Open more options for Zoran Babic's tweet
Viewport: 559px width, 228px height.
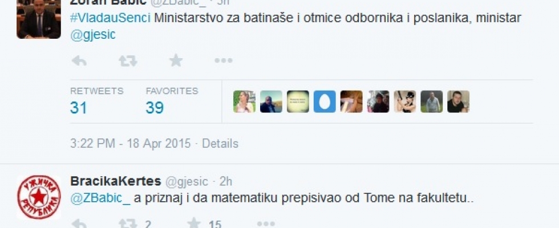pyautogui.click(x=223, y=60)
